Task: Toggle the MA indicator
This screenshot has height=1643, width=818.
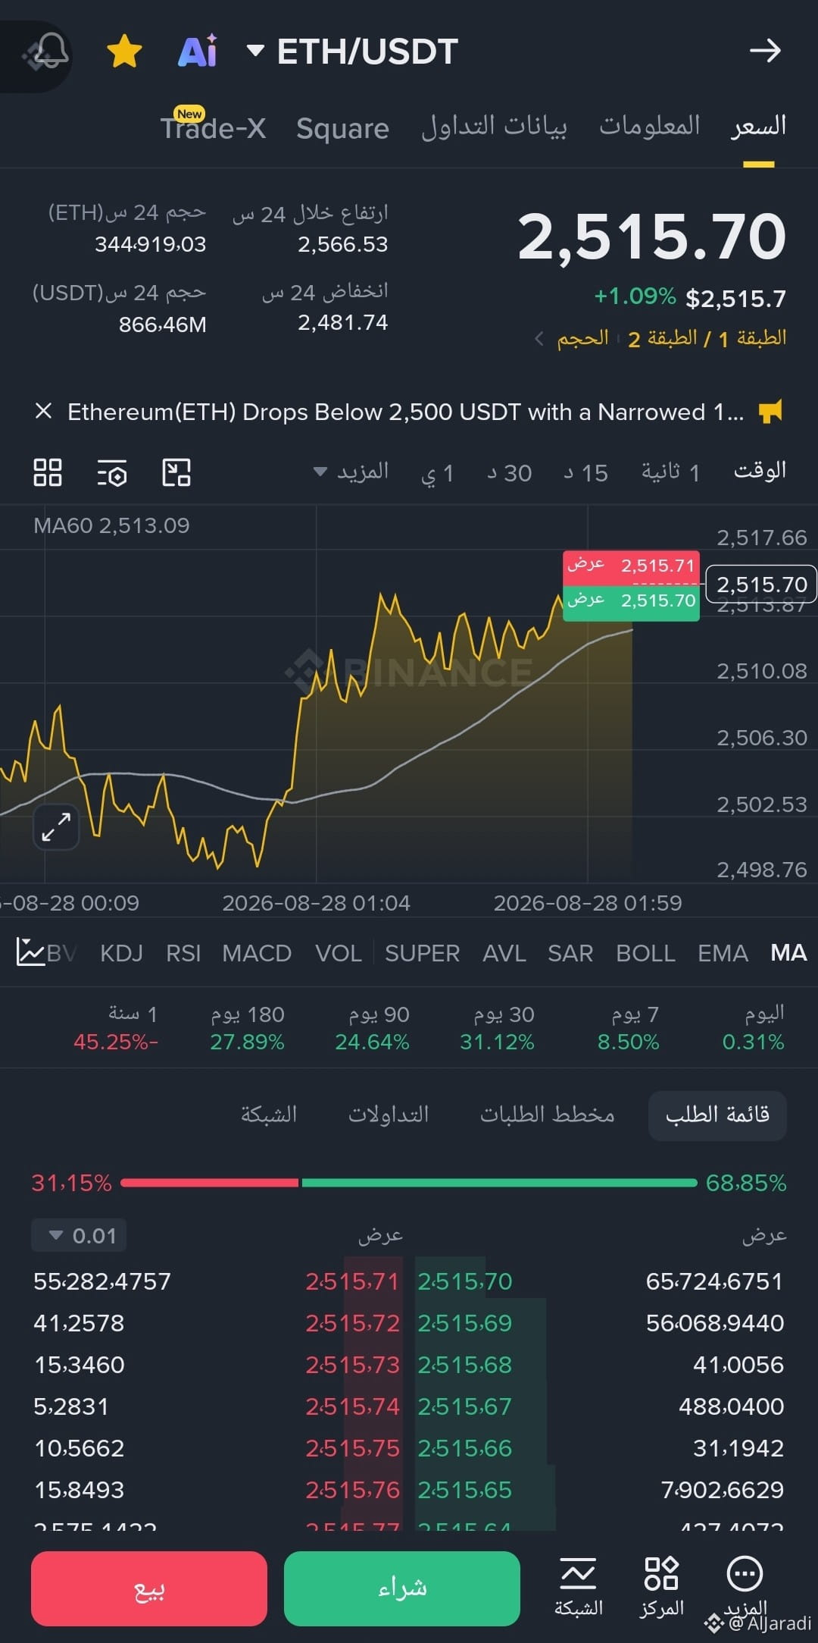Action: click(788, 953)
